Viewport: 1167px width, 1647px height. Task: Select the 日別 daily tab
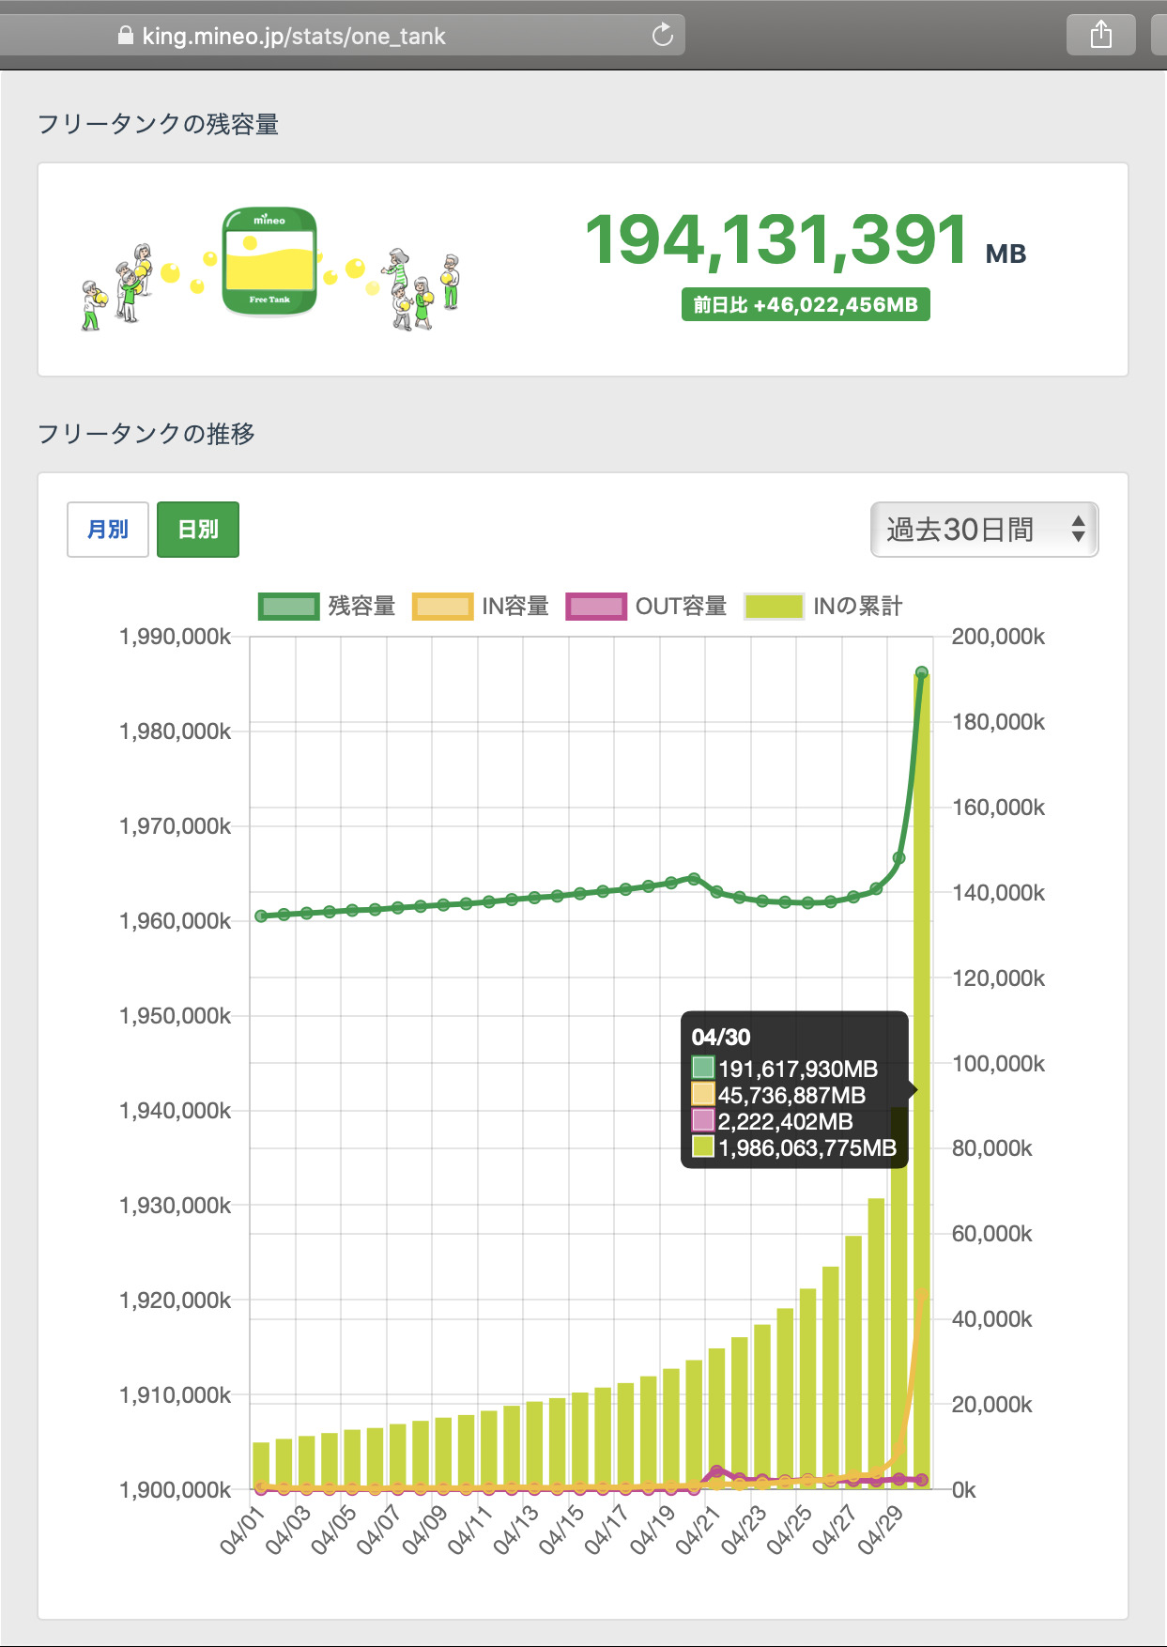[198, 530]
